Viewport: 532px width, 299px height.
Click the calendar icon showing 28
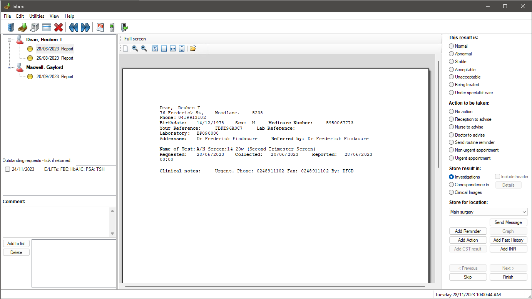(100, 27)
